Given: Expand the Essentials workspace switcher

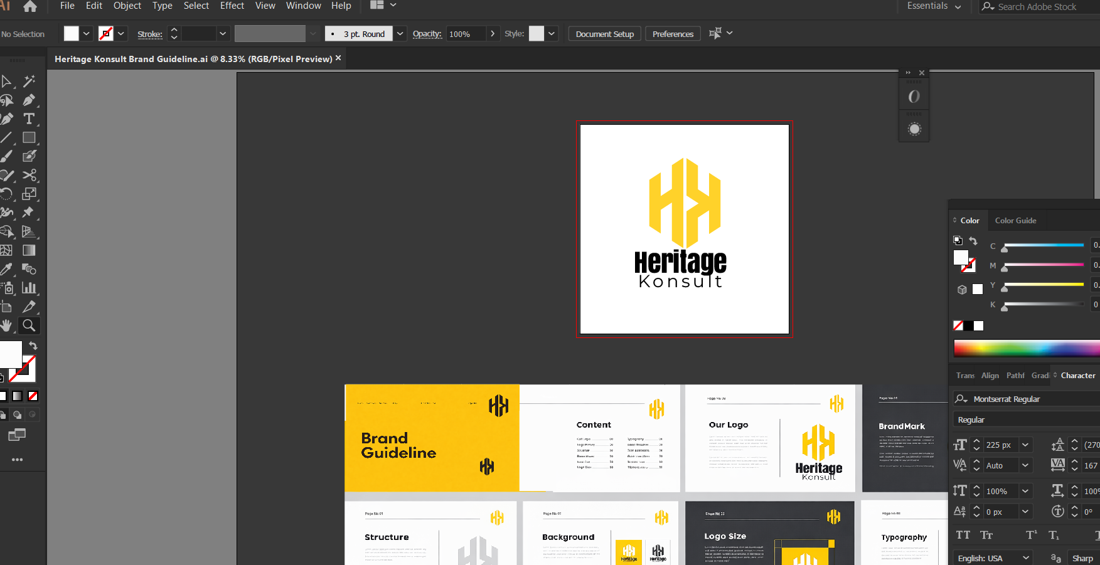Looking at the screenshot, I should [x=934, y=6].
